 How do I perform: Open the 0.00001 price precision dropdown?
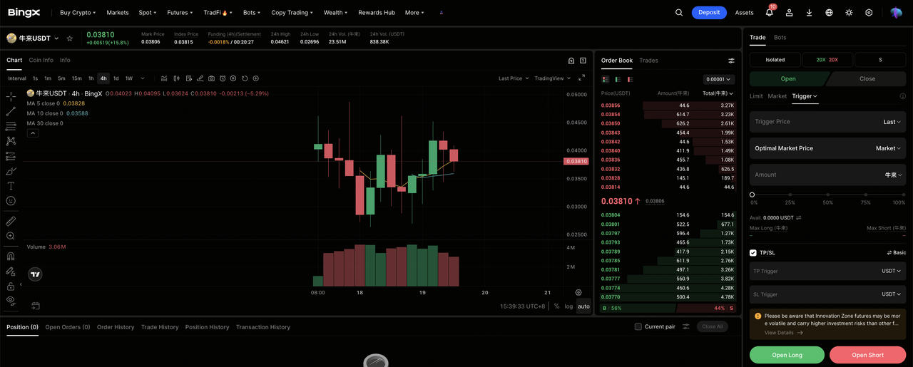tap(718, 80)
